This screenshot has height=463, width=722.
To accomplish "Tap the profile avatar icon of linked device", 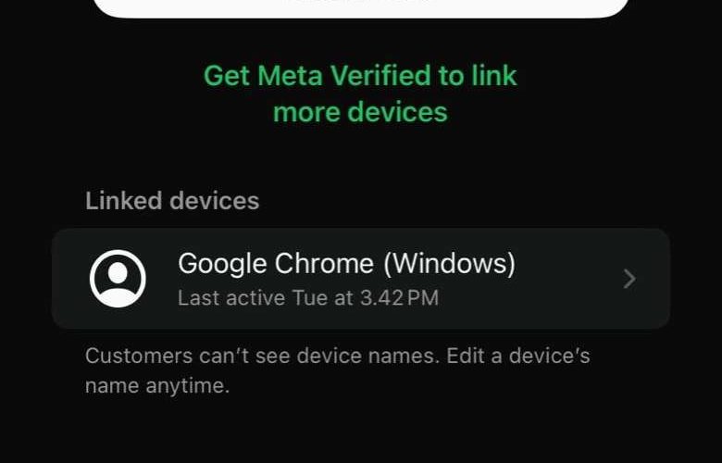I will point(118,278).
